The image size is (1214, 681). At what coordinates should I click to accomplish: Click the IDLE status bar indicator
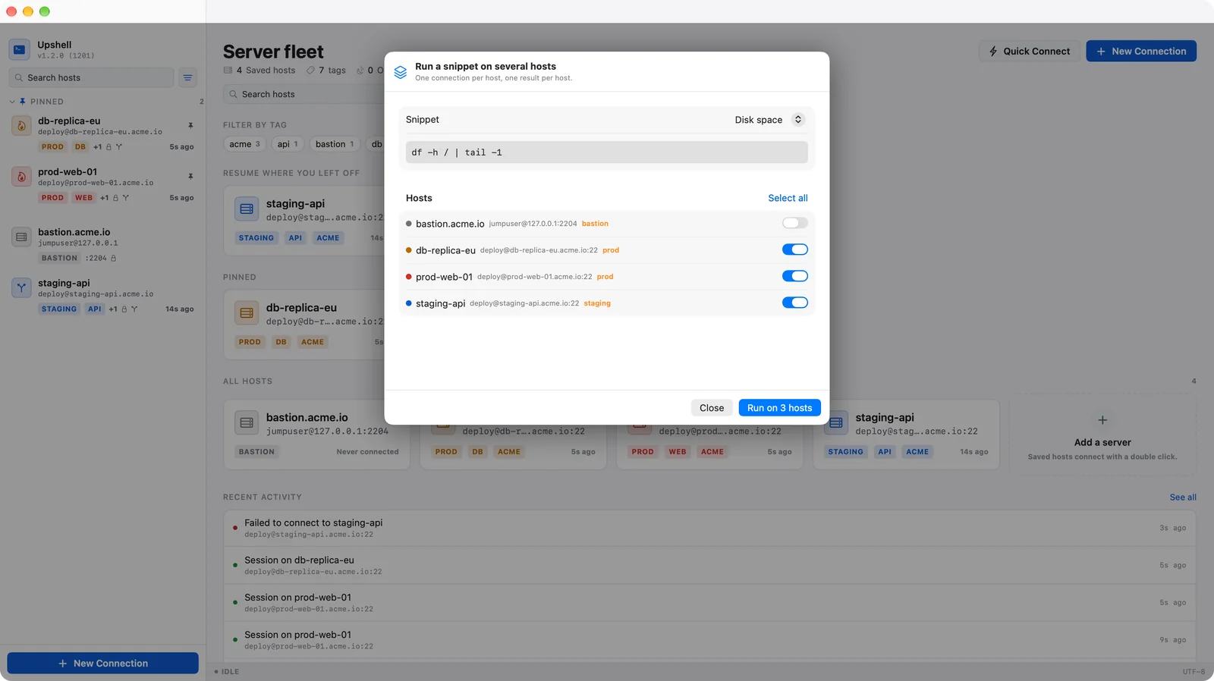[227, 671]
